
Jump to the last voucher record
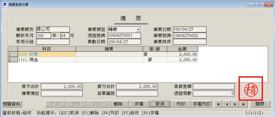point(244,104)
